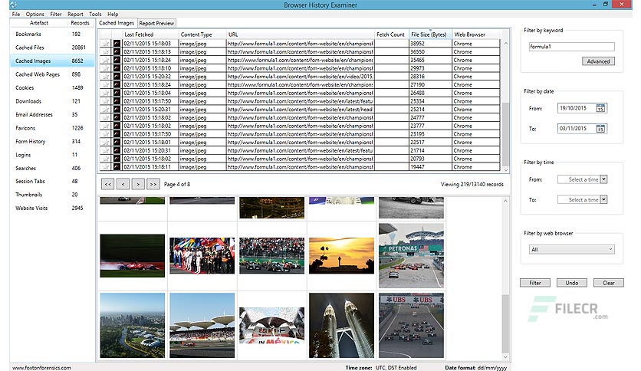Star the row with file size 25334

[x=106, y=101]
